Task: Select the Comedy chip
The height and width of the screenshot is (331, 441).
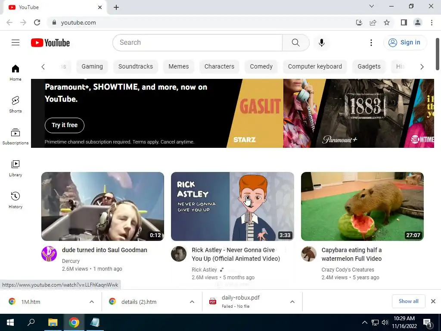Action: point(261,66)
